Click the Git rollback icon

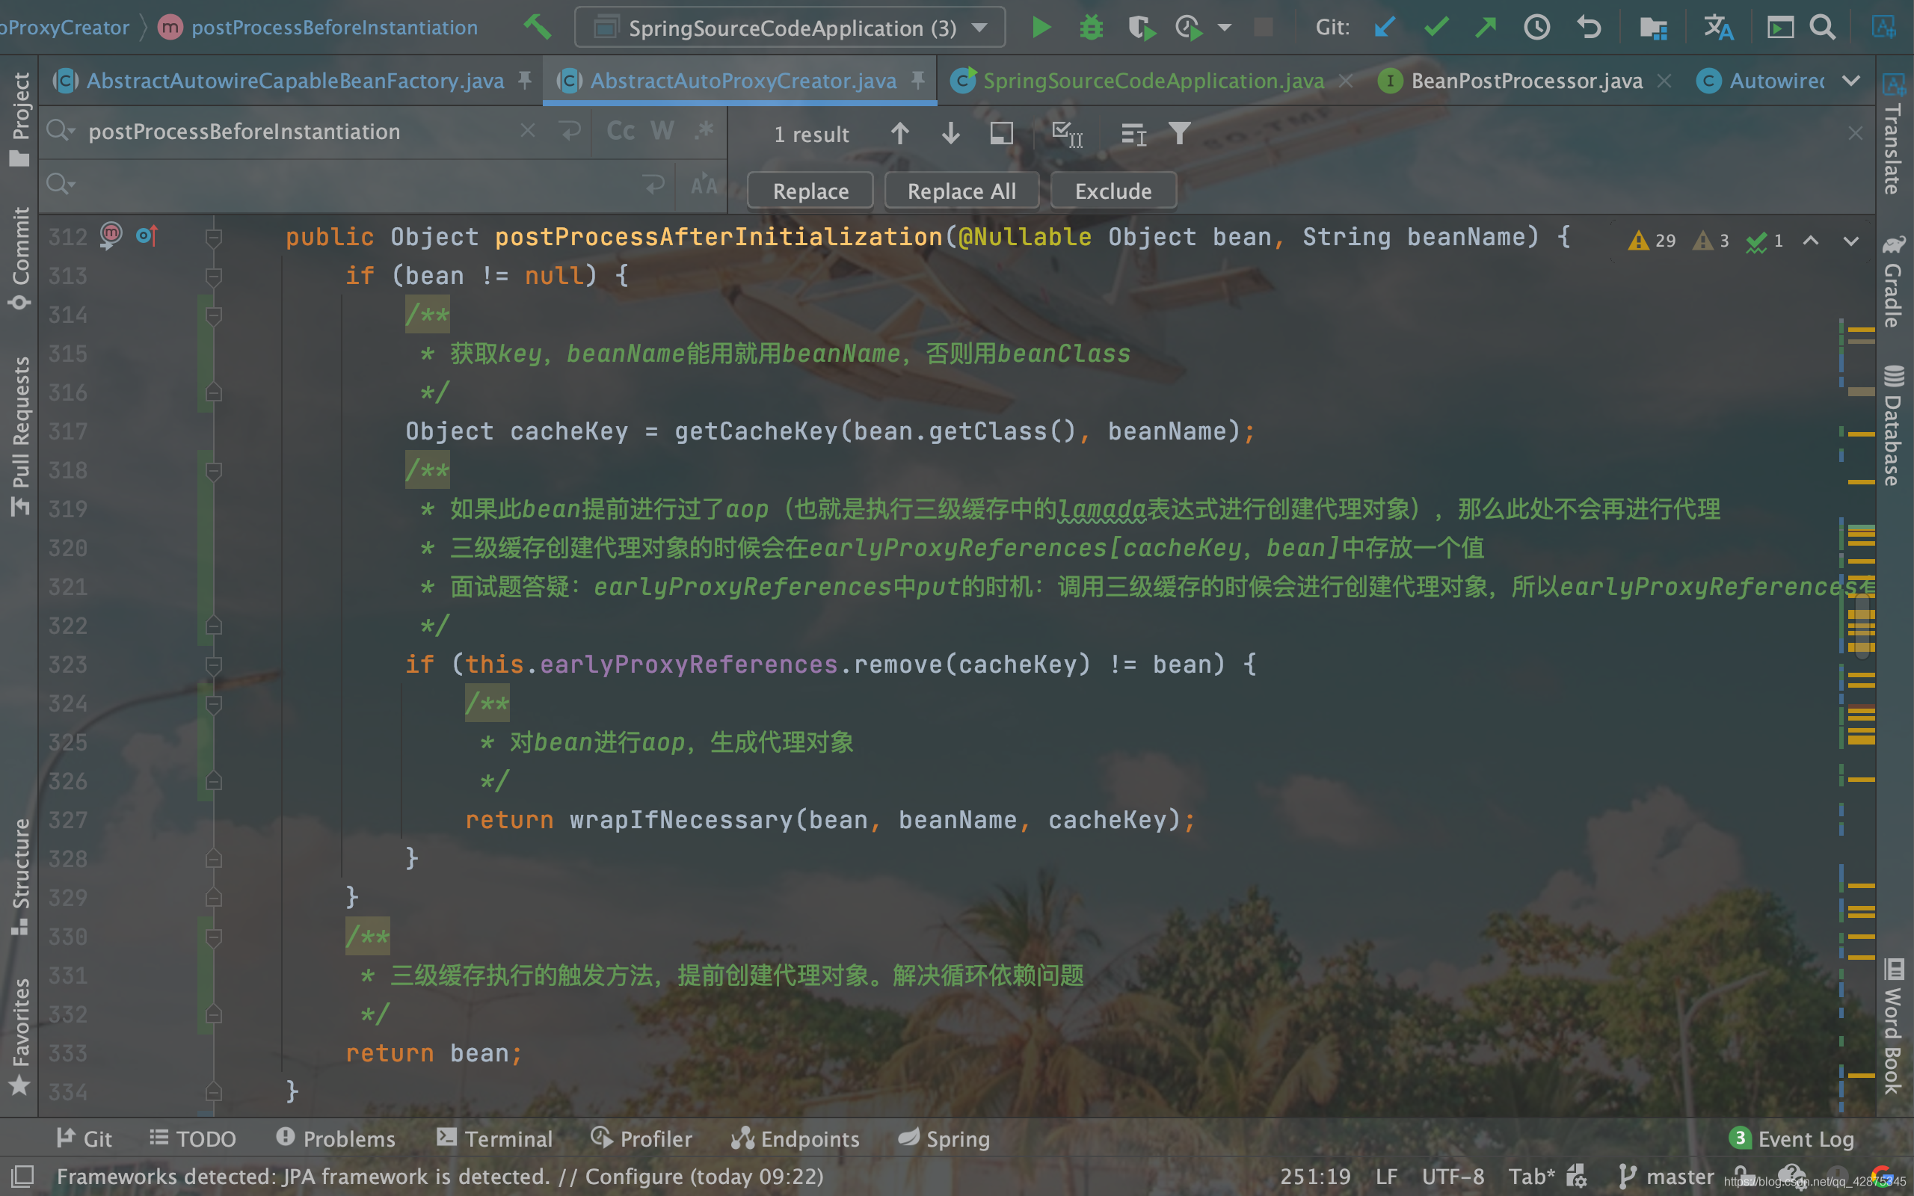tap(1588, 28)
